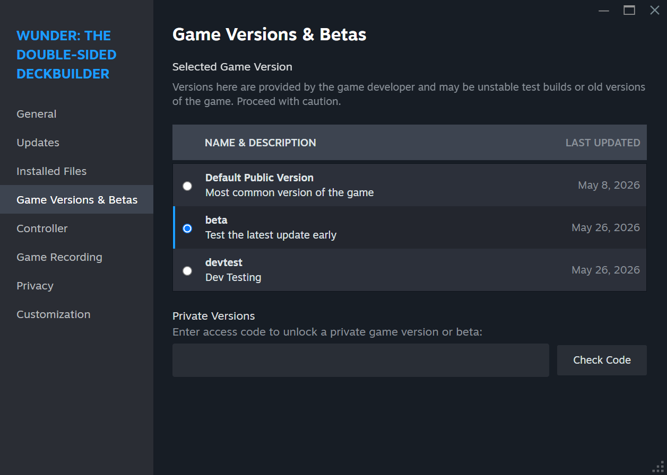Image resolution: width=667 pixels, height=475 pixels.
Task: Click the LAST UPDATED column header
Action: pos(603,143)
